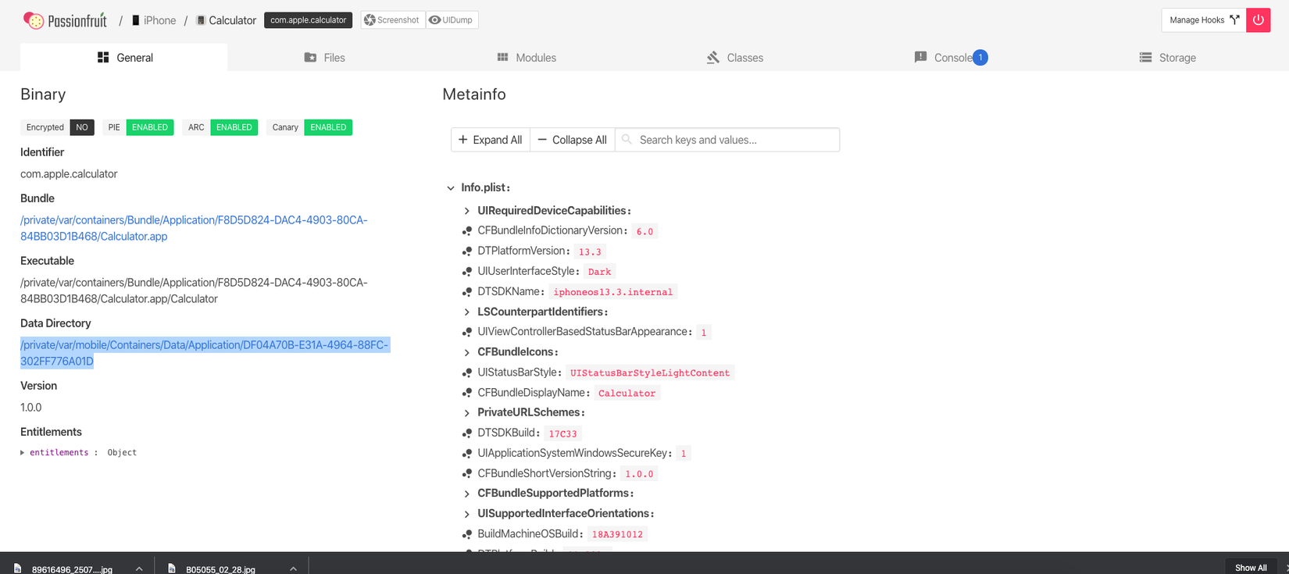Expand the entitlements object triangle
This screenshot has height=574, width=1289.
point(23,453)
